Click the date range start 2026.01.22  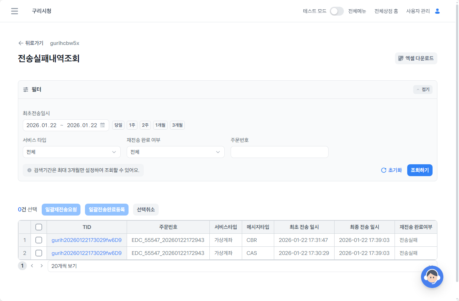(41, 125)
